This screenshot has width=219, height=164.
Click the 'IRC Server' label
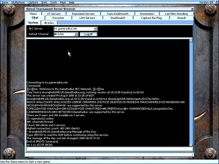tap(36, 29)
